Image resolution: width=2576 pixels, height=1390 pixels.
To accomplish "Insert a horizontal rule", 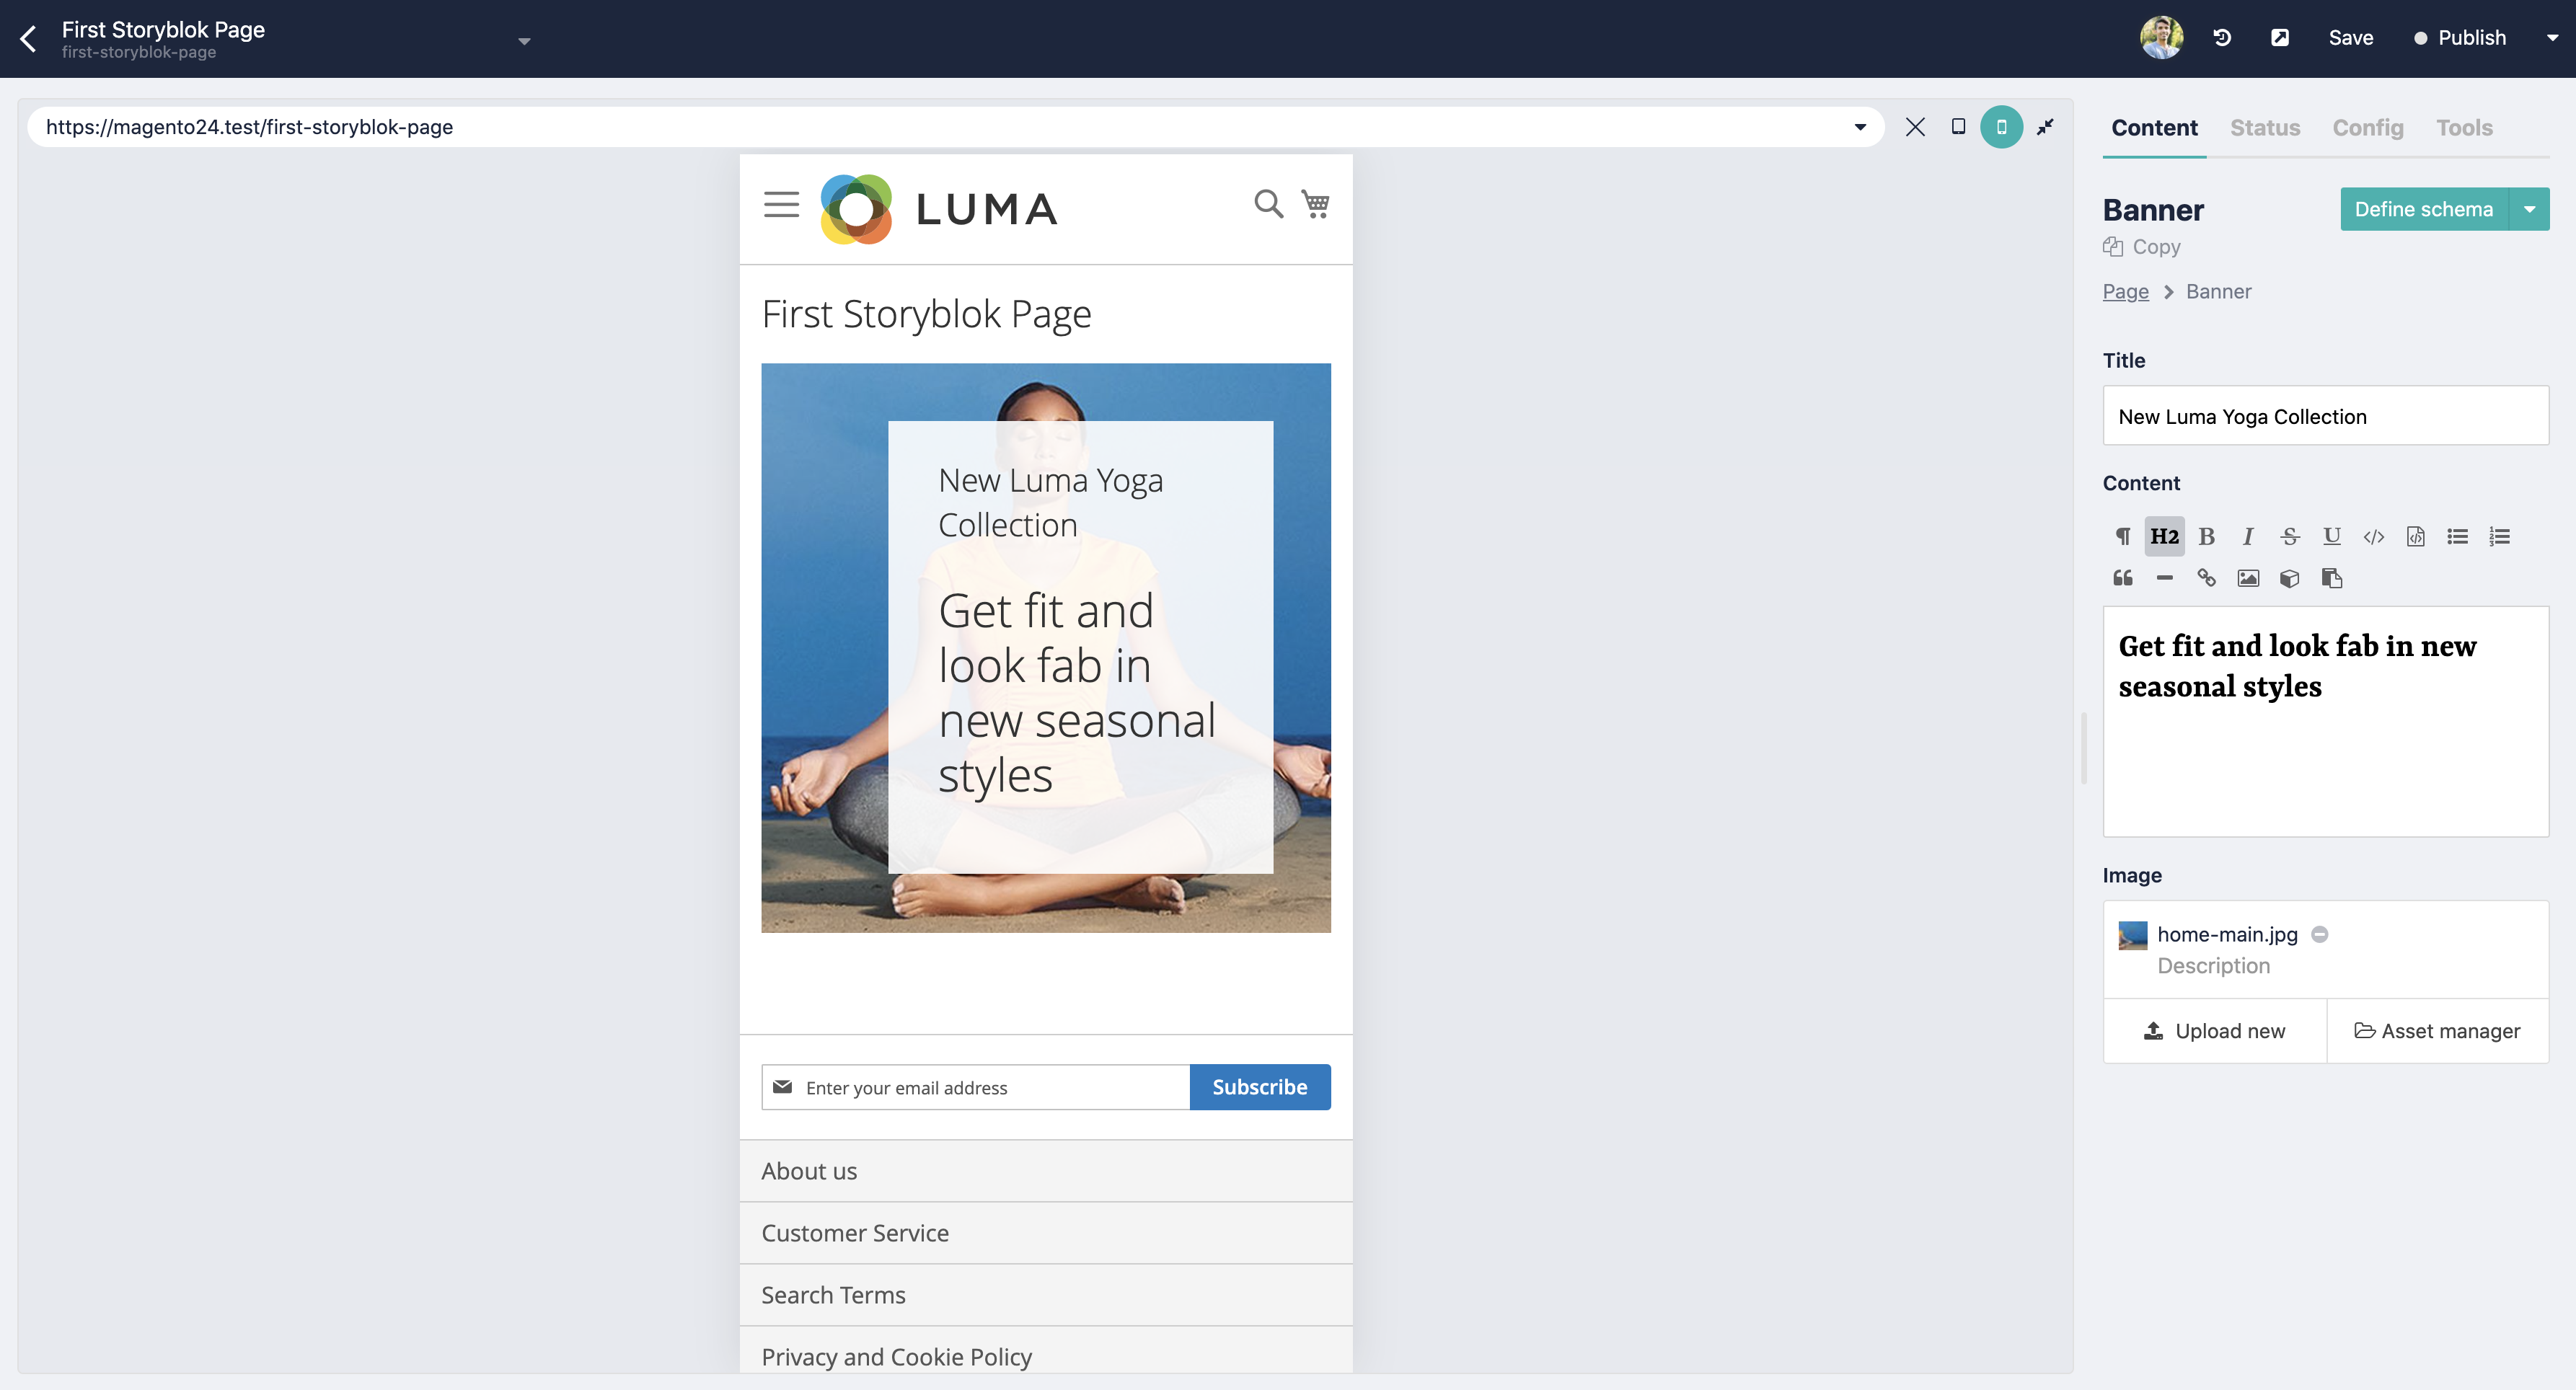I will 2164,578.
